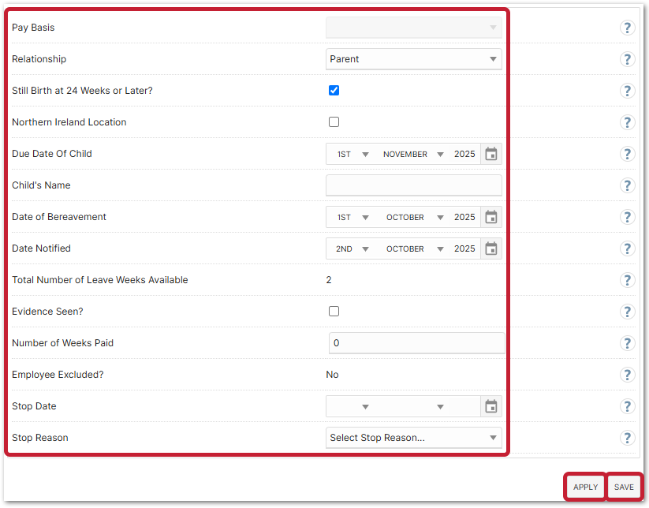Open calendar picker for Due Date Of Child

tap(490, 154)
